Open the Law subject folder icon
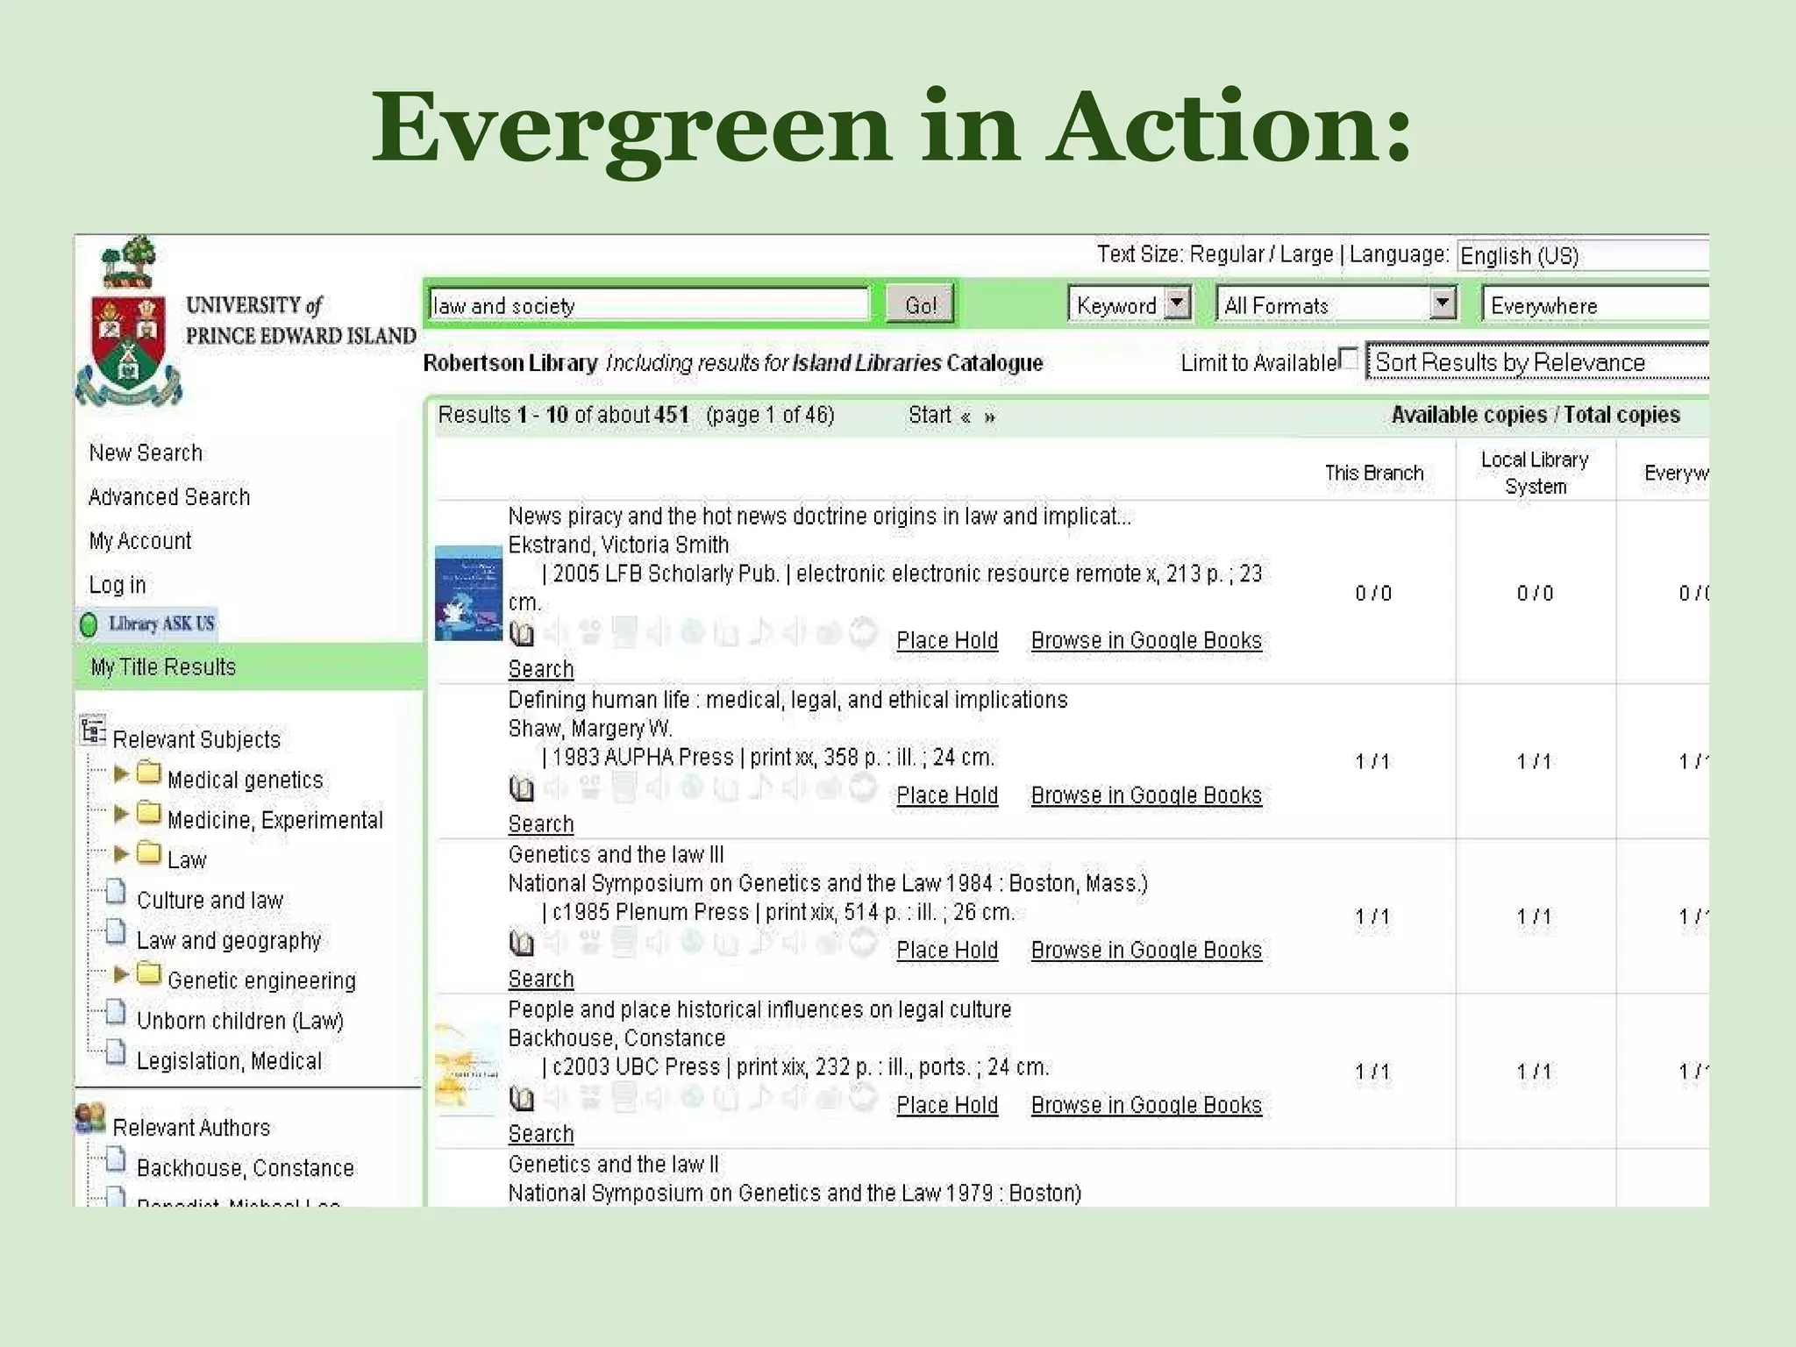This screenshot has width=1796, height=1347. [149, 853]
